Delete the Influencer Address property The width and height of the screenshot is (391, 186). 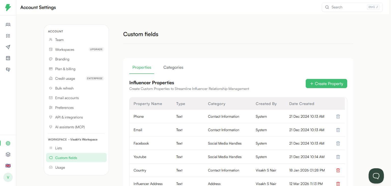tap(338, 183)
